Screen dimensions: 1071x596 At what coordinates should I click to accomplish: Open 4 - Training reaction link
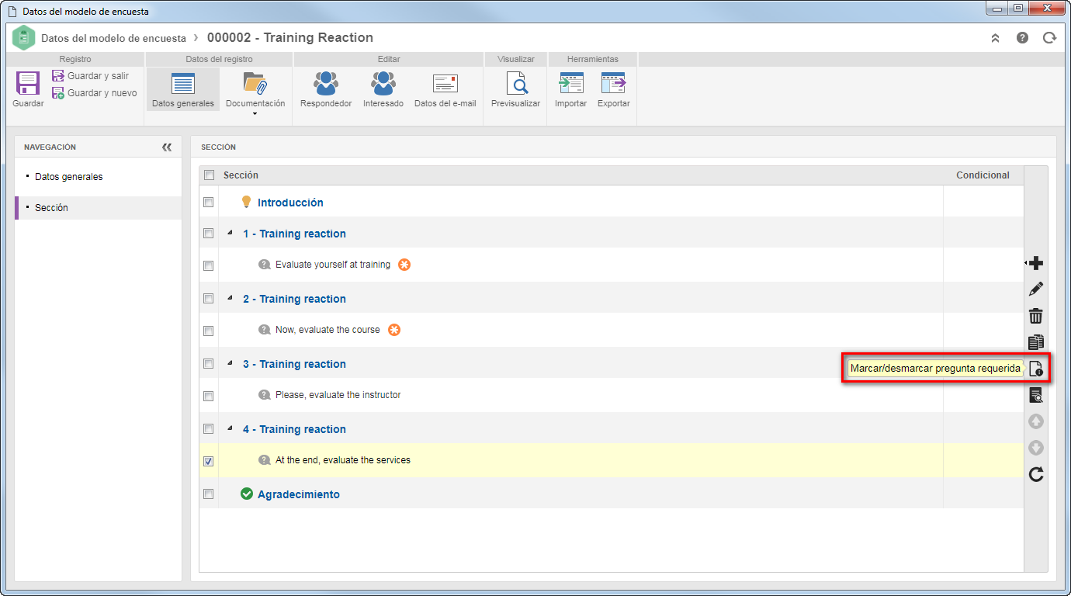[294, 429]
